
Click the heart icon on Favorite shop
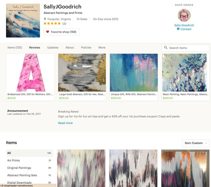point(47,32)
